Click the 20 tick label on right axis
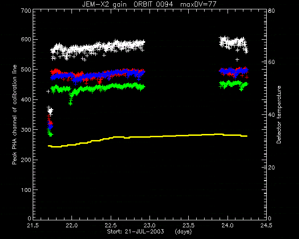The image size is (299, 239). 272,168
